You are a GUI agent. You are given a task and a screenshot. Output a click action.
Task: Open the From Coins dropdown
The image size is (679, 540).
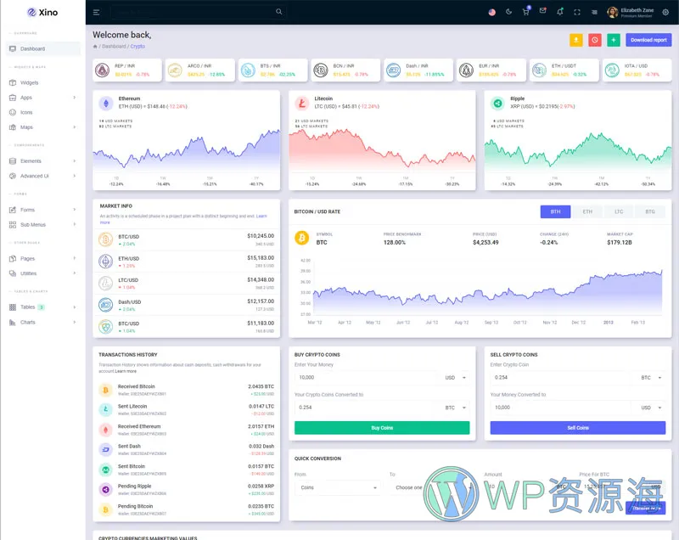pyautogui.click(x=337, y=487)
